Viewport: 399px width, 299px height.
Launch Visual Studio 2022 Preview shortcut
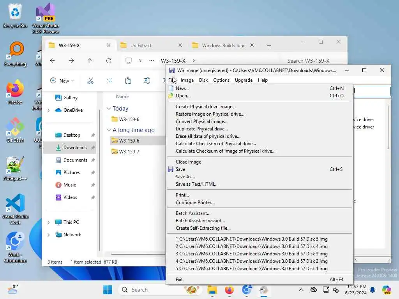coord(46,18)
